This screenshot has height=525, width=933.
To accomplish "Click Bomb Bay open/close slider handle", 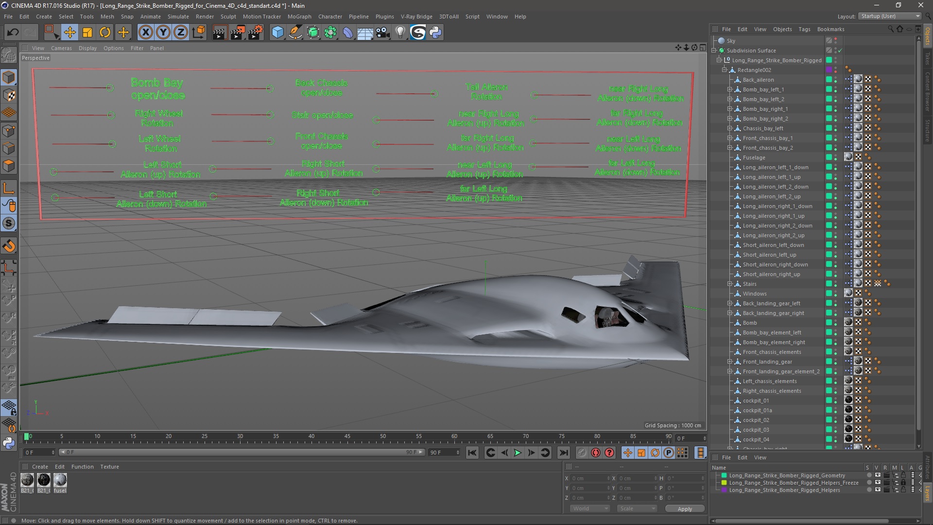I will pos(110,88).
